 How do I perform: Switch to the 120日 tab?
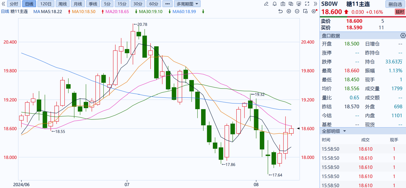tap(46, 4)
